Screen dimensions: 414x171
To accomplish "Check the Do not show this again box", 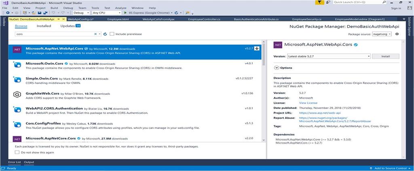I will [x=17, y=152].
